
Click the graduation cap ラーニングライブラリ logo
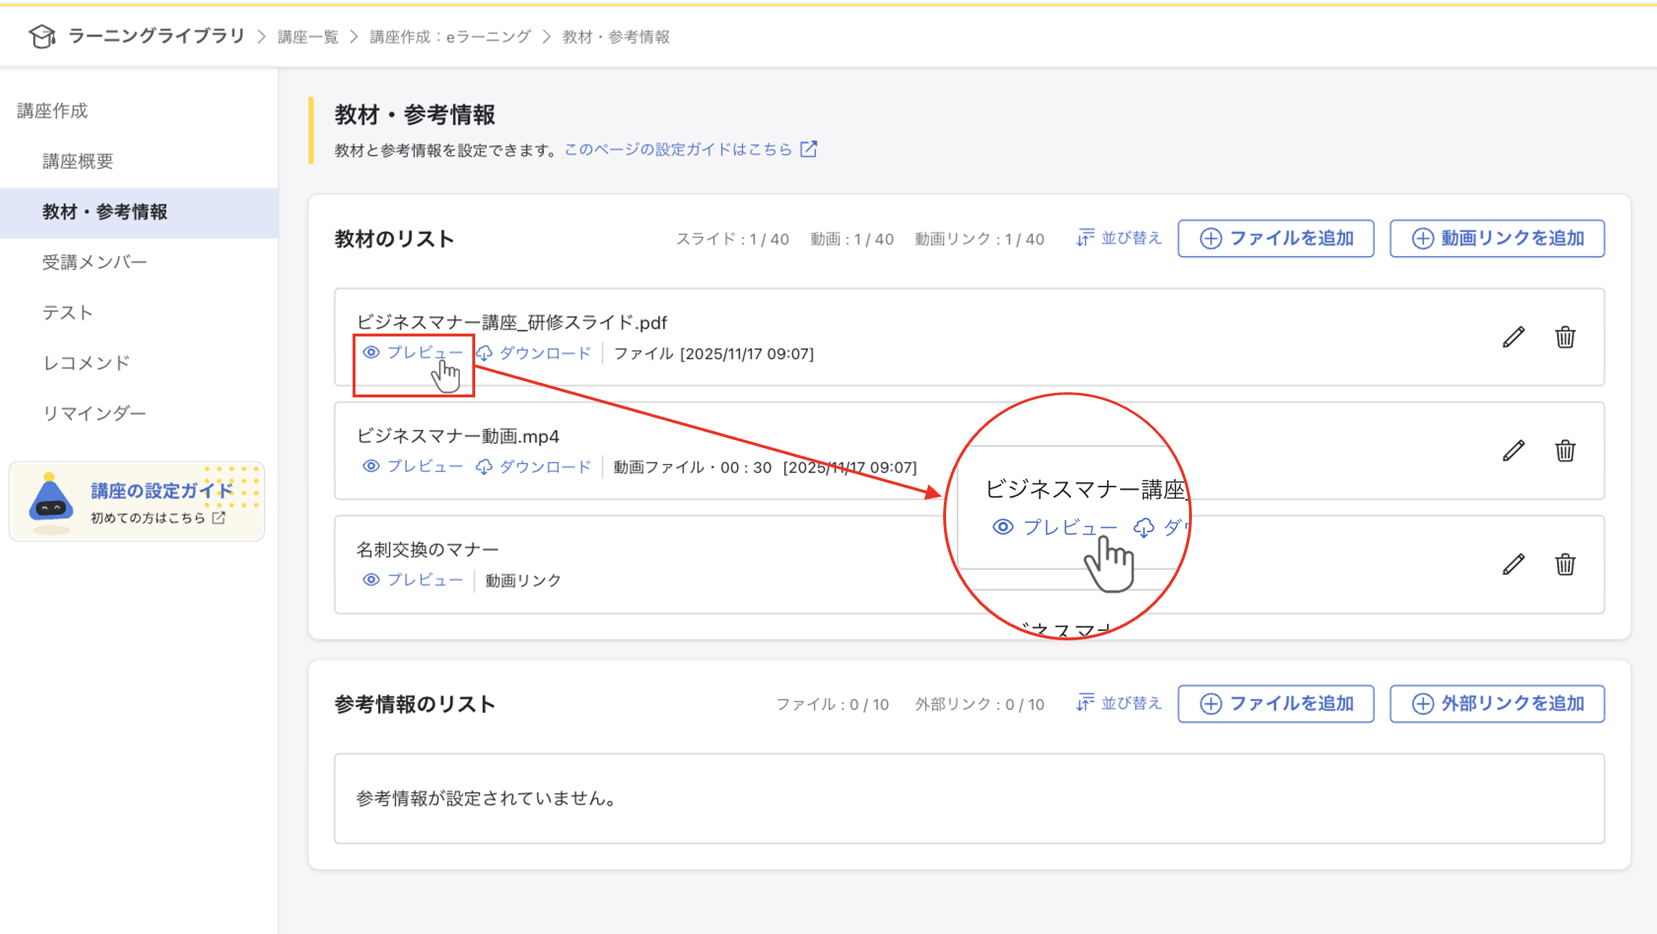(42, 36)
